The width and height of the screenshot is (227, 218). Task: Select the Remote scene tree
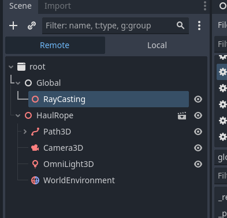(55, 45)
